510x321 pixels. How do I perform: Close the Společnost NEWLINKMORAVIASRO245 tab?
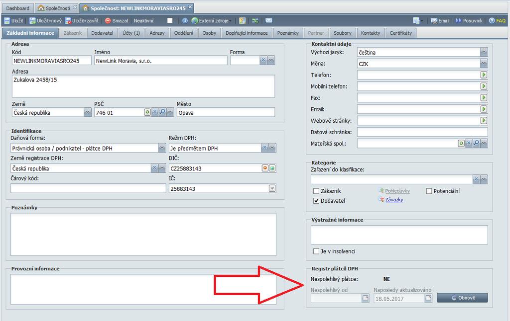pos(190,7)
